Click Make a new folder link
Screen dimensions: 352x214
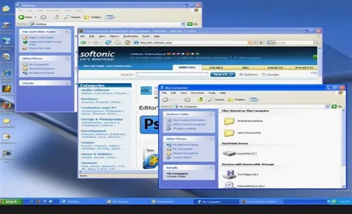(x=41, y=38)
